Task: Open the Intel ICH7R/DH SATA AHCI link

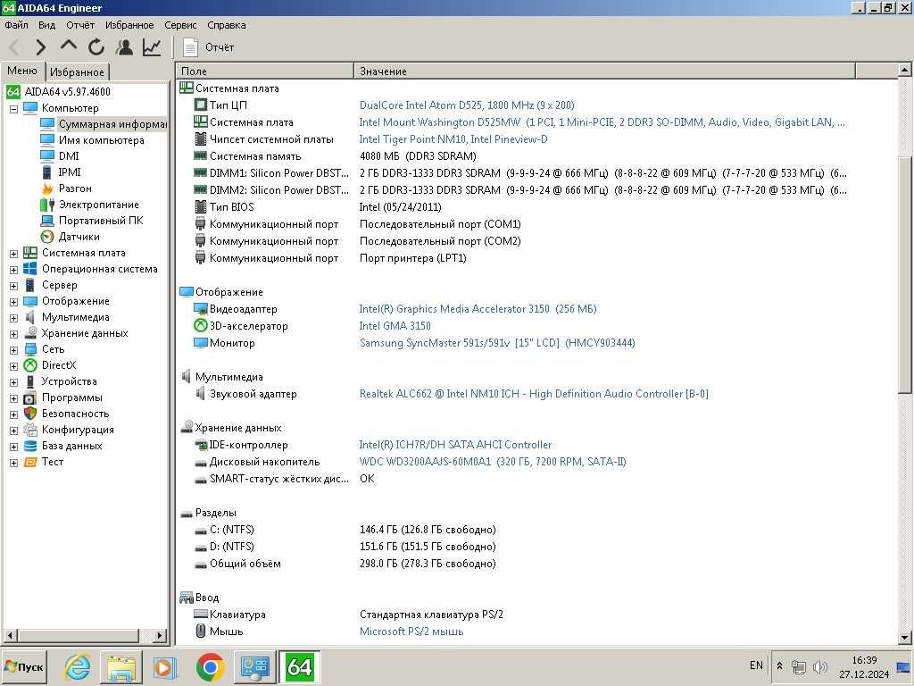Action: pos(454,445)
